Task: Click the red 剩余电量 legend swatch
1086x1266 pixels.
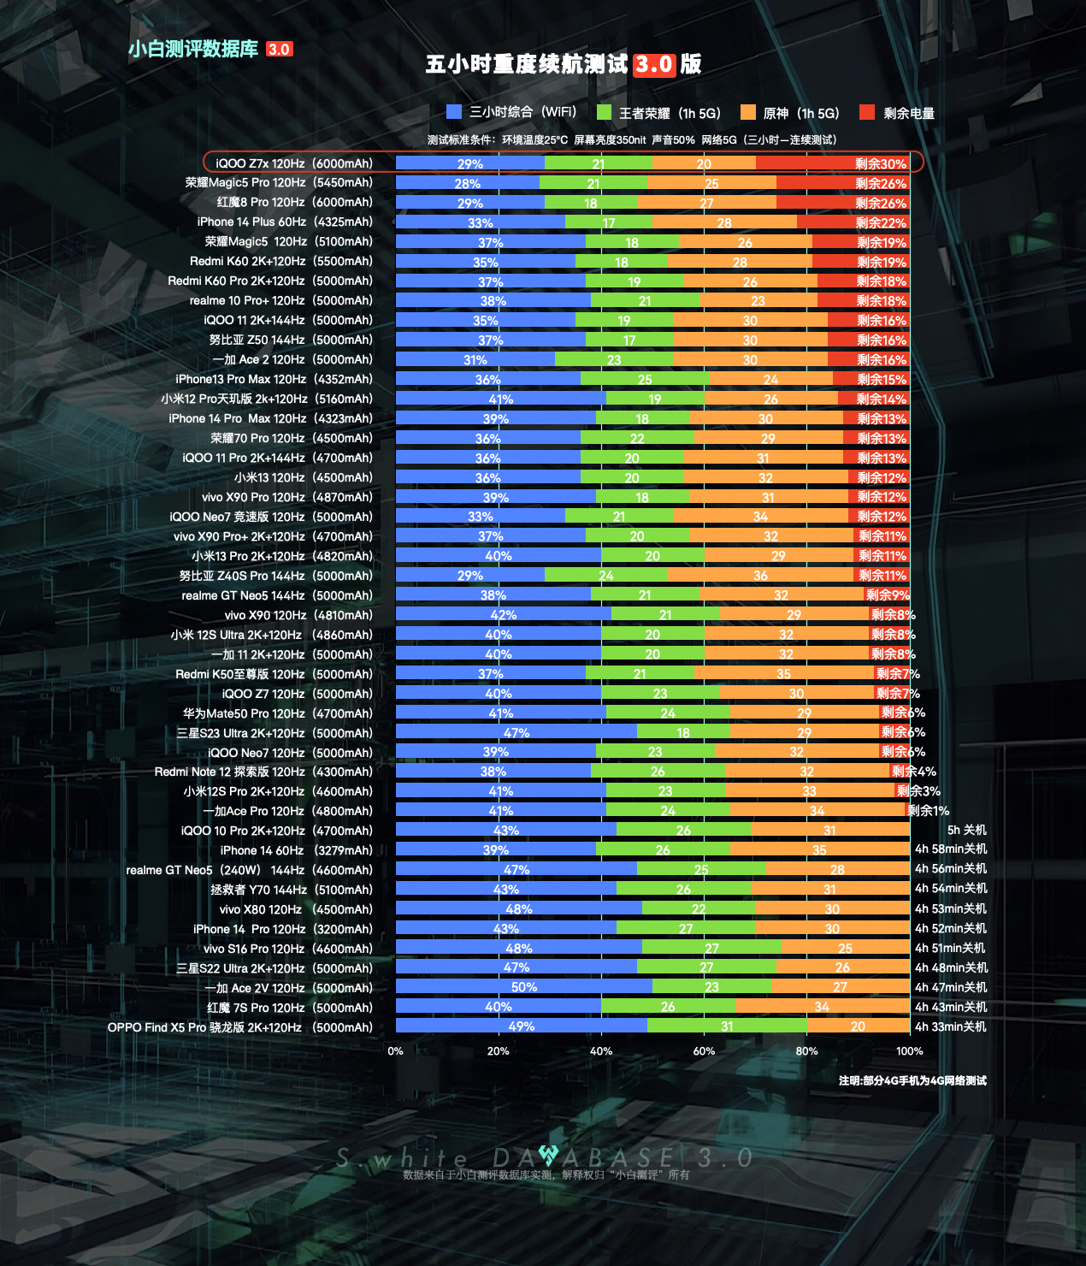Action: click(x=867, y=111)
